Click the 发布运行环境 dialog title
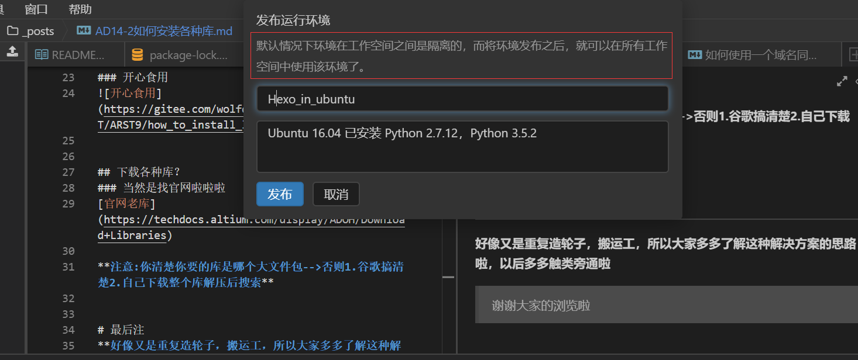 tap(293, 20)
